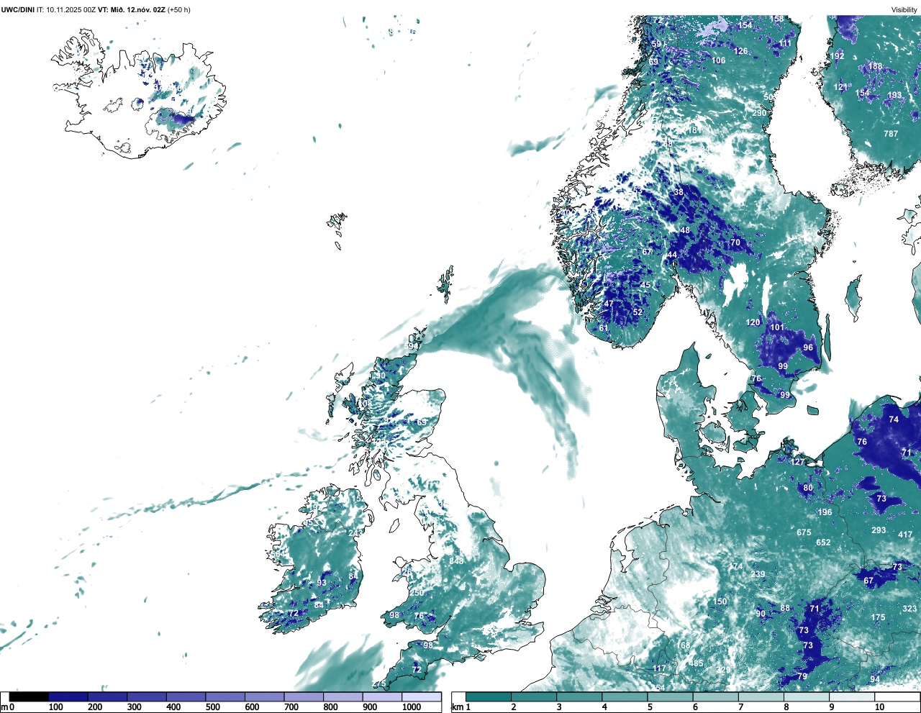Click the 5–6 km legend swatch
Viewport: 921px width, 713px height.
point(671,697)
